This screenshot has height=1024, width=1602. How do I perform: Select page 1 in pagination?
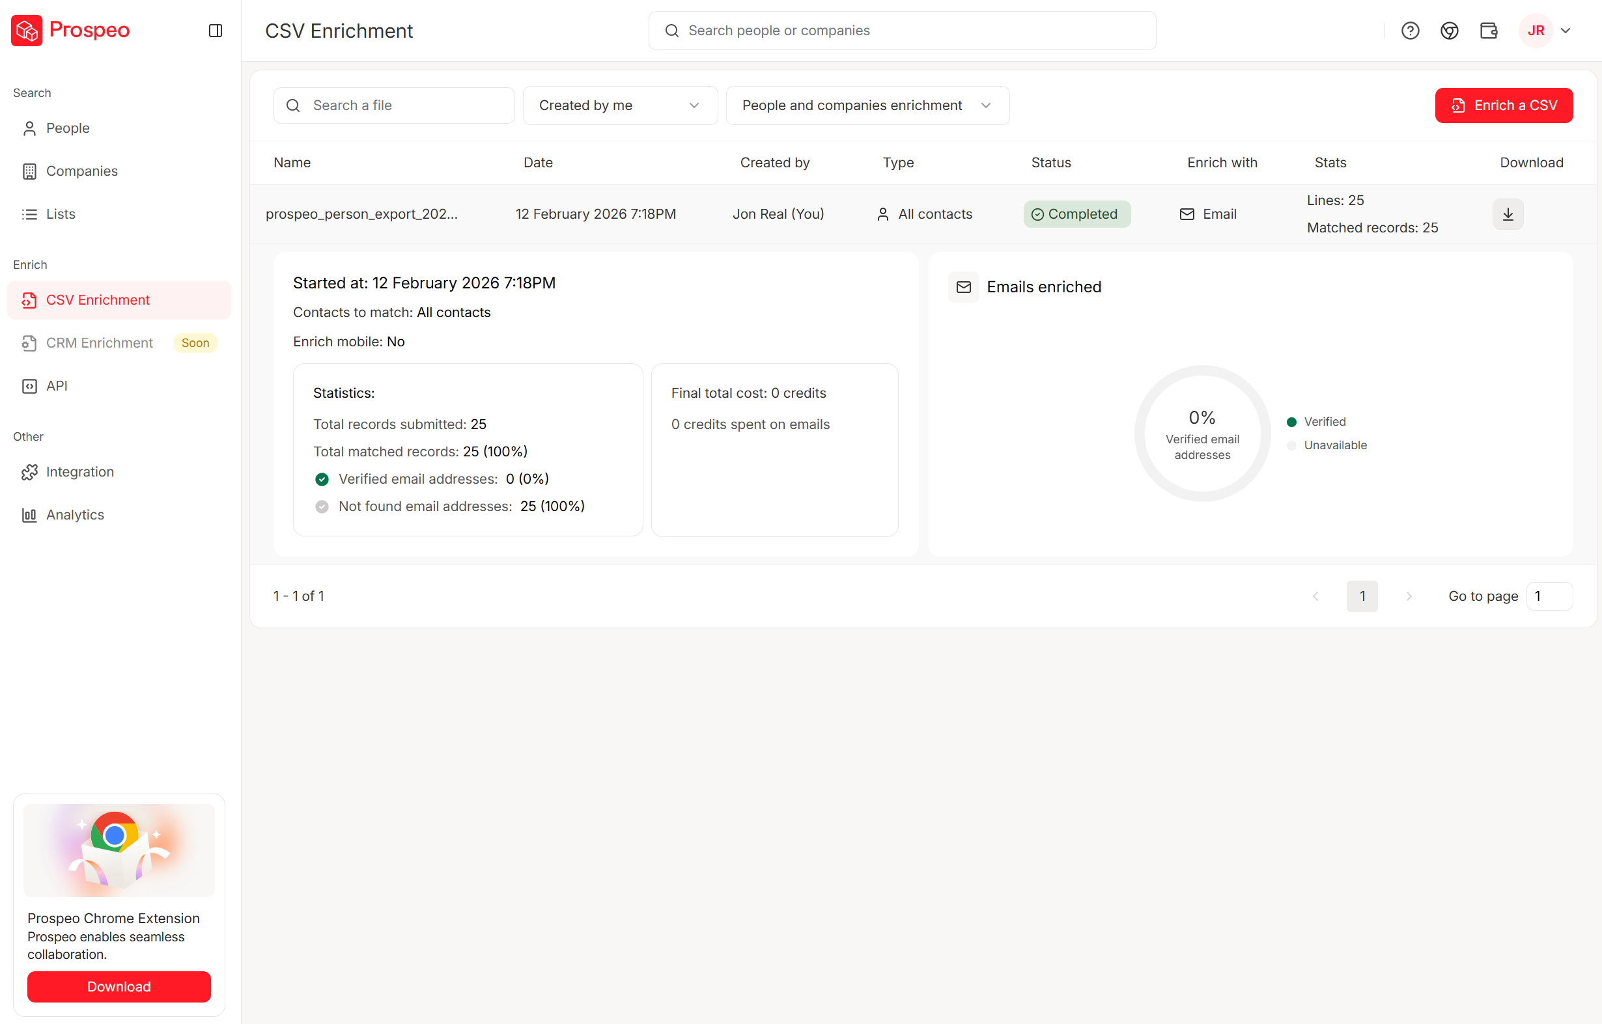[x=1362, y=596]
